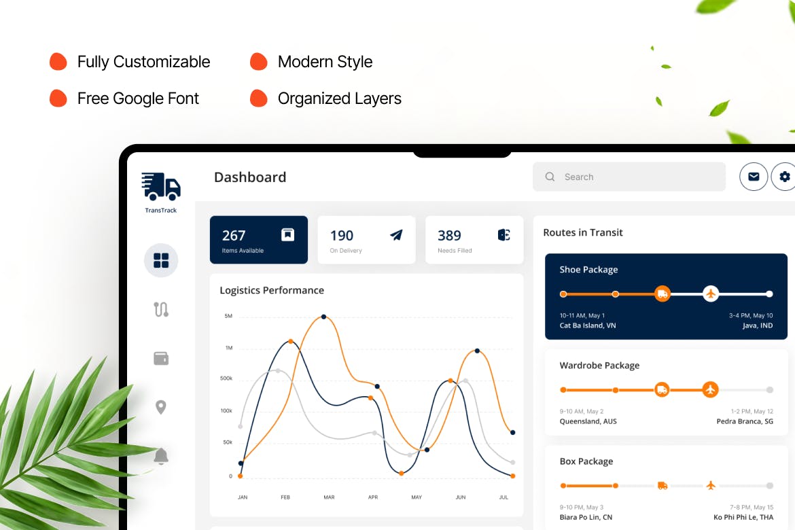Screen dimensions: 795x530
Task: Click the truck marker on Wardrobe Package route
Action: click(x=662, y=389)
